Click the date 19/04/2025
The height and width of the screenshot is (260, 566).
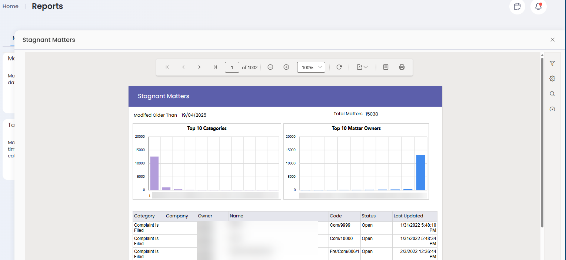click(x=194, y=115)
